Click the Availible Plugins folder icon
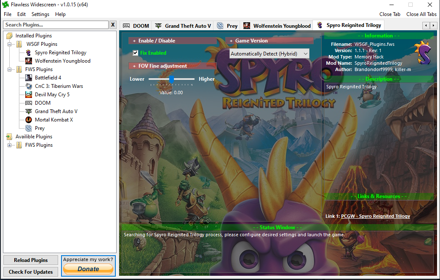440x280 pixels. [x=9, y=137]
